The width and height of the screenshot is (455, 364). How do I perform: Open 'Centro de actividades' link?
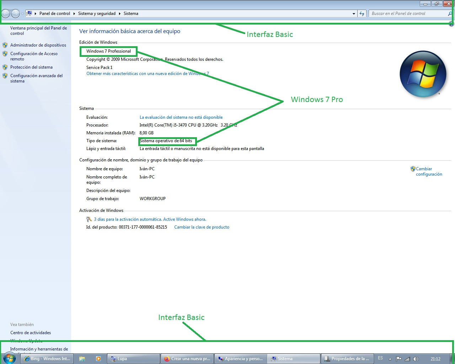tap(31, 333)
